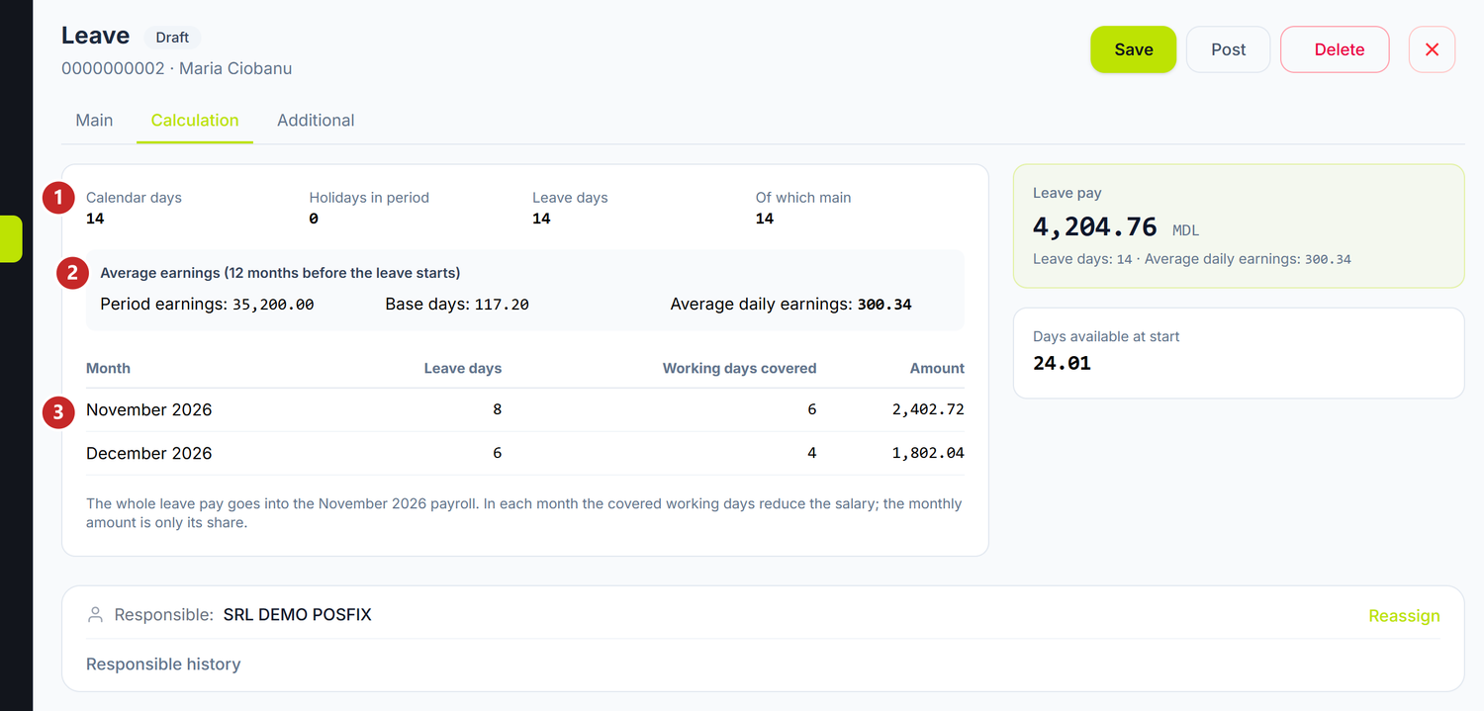Viewport: 1484px width, 711px height.
Task: Click the responsible name SRL DEMO POSFIX
Action: (297, 615)
